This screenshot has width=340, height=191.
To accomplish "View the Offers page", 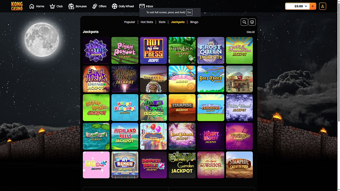I will [x=99, y=6].
